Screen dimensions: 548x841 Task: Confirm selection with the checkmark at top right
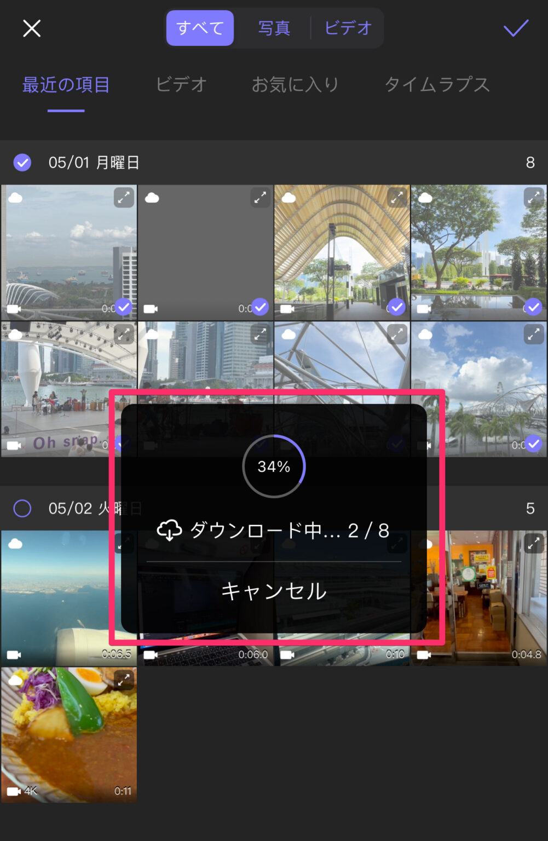(515, 29)
